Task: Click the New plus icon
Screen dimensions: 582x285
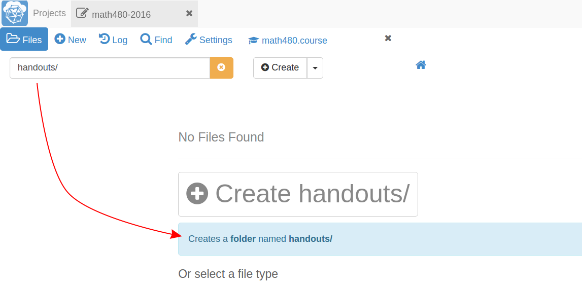Action: (60, 39)
